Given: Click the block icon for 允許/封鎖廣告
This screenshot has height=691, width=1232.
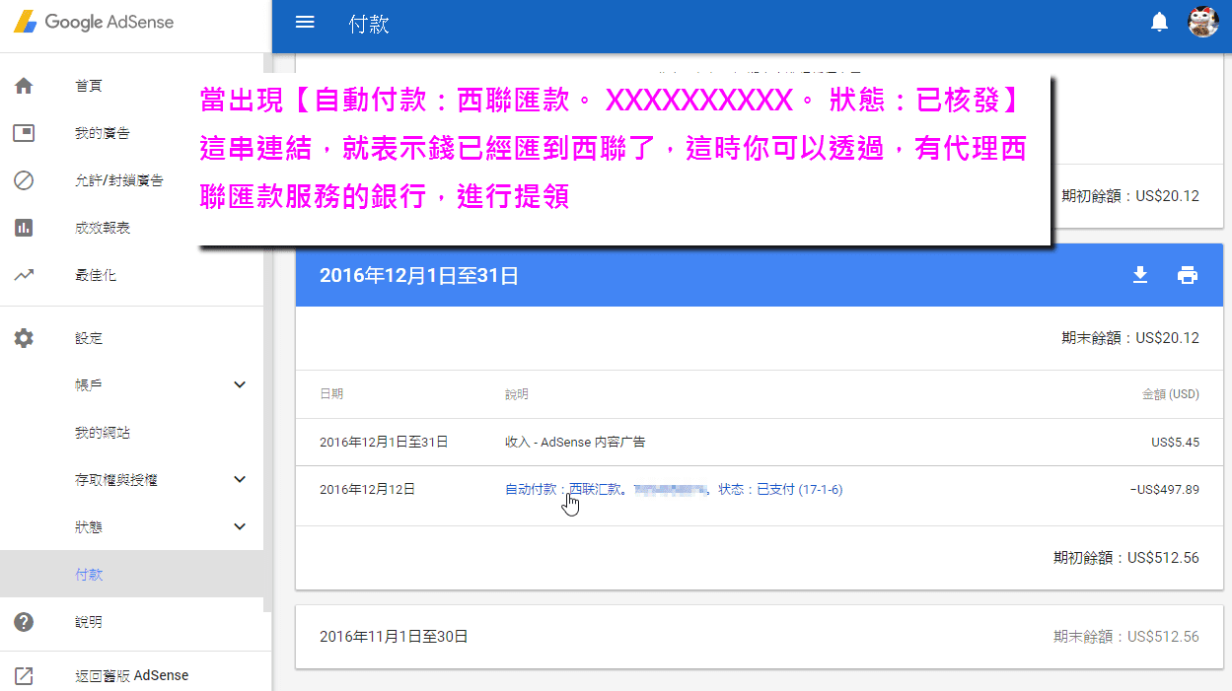Looking at the screenshot, I should [24, 180].
